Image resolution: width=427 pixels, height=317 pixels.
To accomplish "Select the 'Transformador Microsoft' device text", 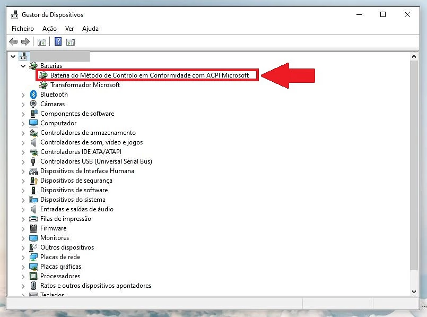I will tap(85, 85).
